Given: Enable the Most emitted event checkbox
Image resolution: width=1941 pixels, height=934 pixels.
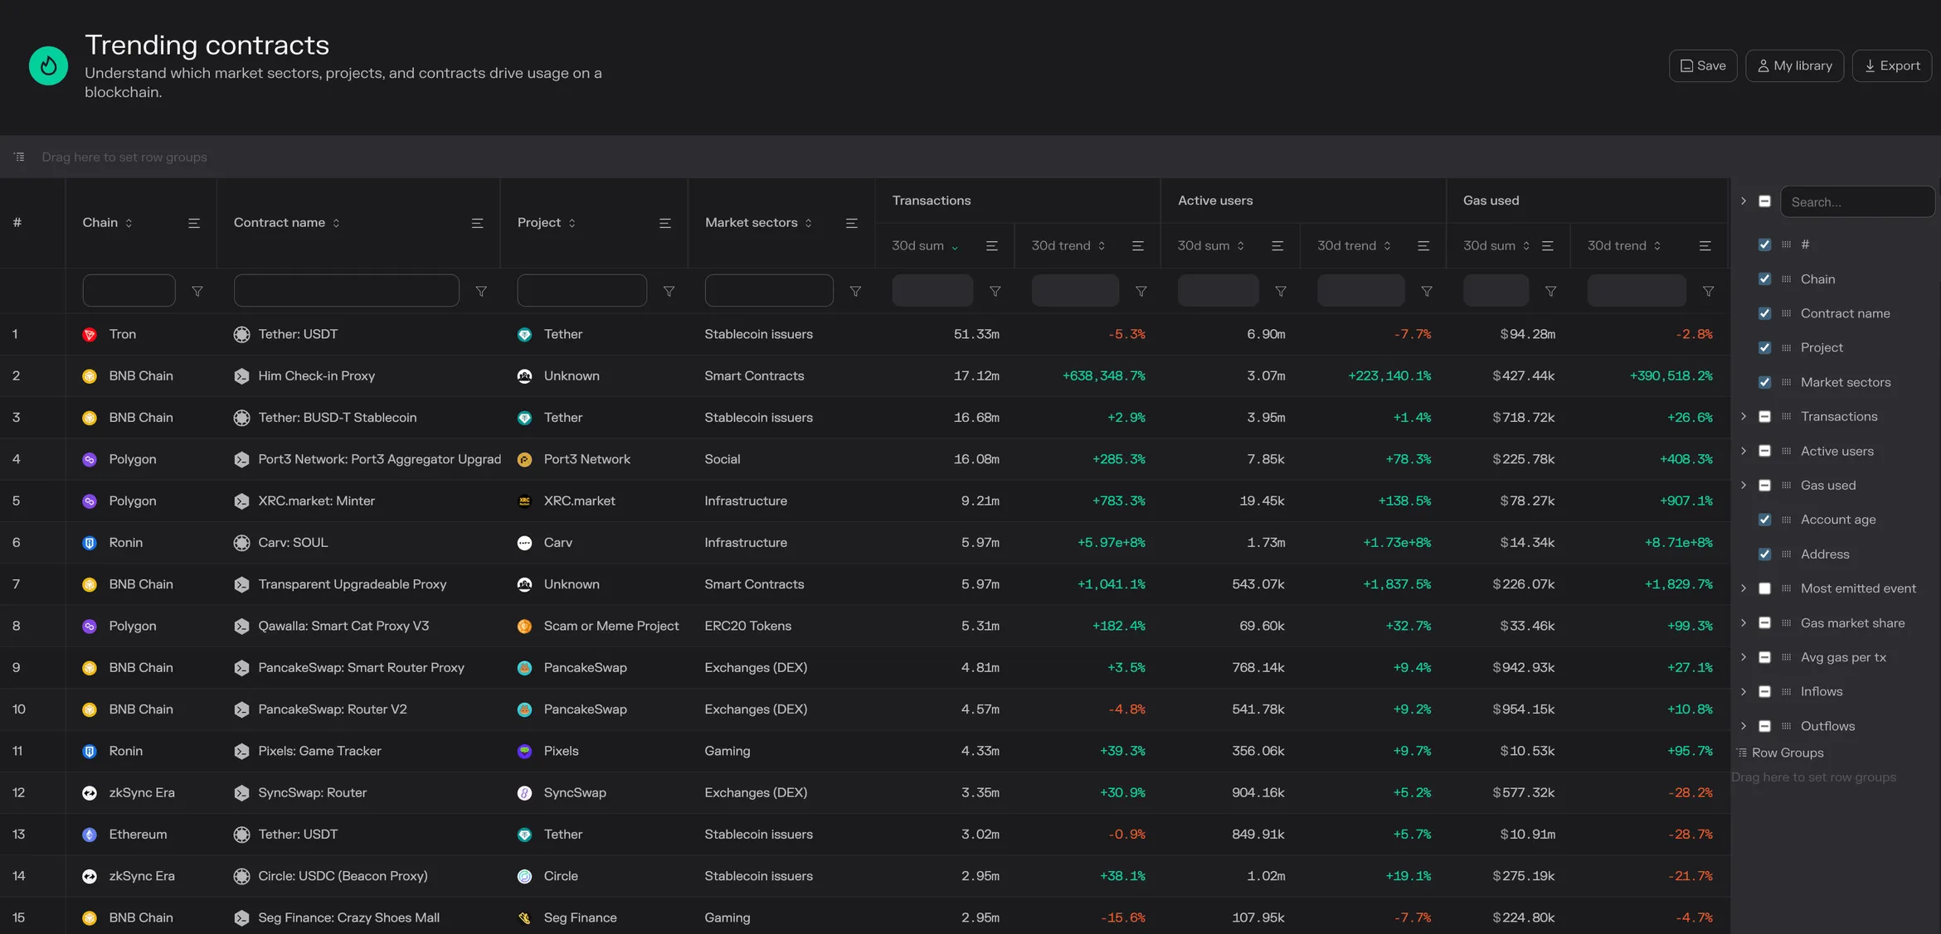Looking at the screenshot, I should (1765, 588).
